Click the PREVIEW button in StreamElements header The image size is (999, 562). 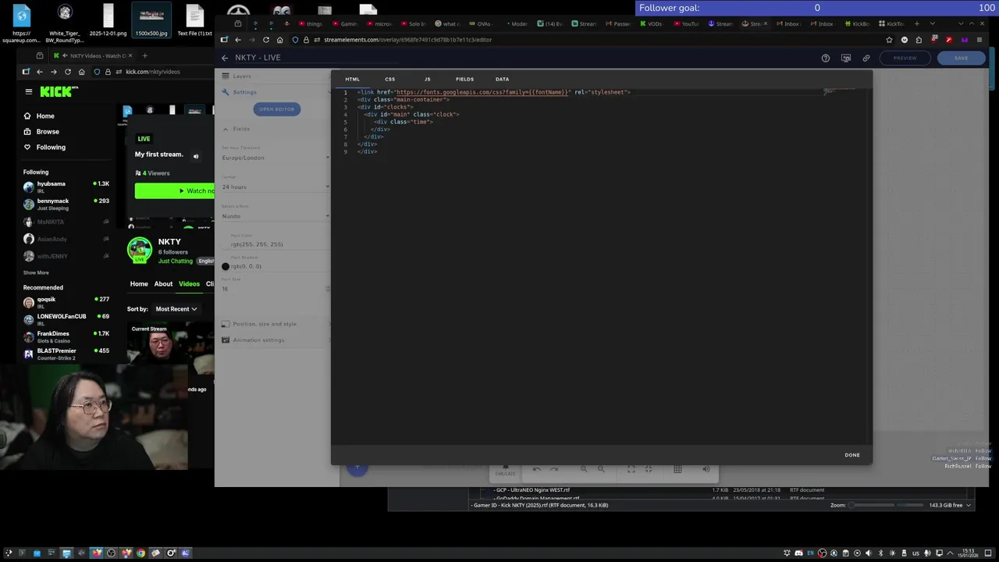(905, 58)
